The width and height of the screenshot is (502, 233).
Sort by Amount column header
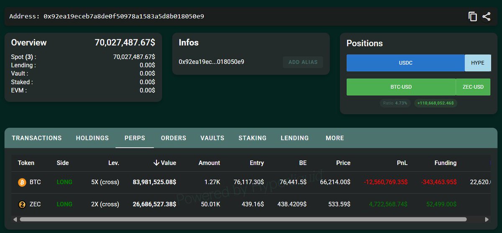point(209,163)
